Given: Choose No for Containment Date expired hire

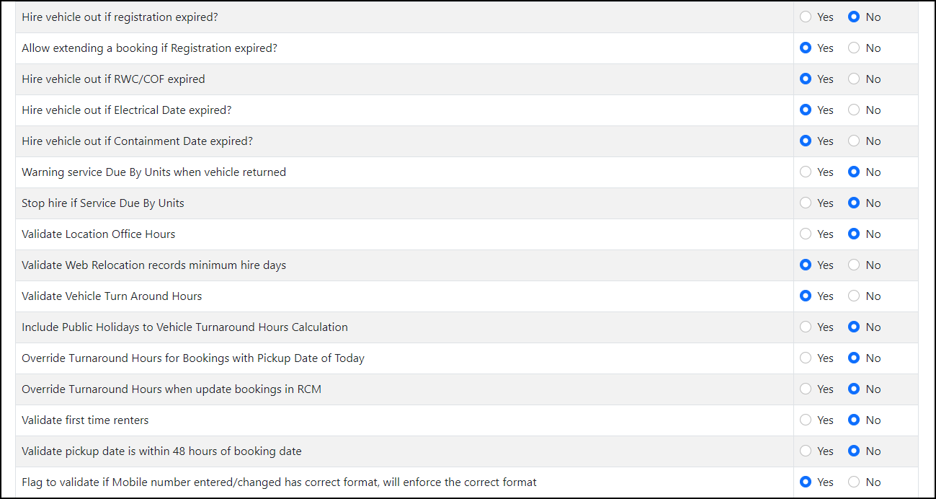Looking at the screenshot, I should coord(854,141).
